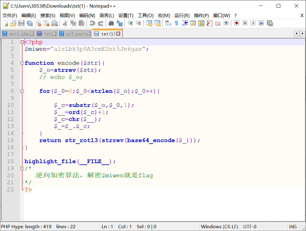Toggle word wrap in toolbar
Image resolution: width=306 pixels, height=231 pixels.
coord(168,23)
